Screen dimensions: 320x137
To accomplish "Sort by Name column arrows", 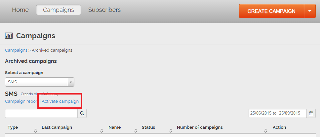I will coord(136,131).
